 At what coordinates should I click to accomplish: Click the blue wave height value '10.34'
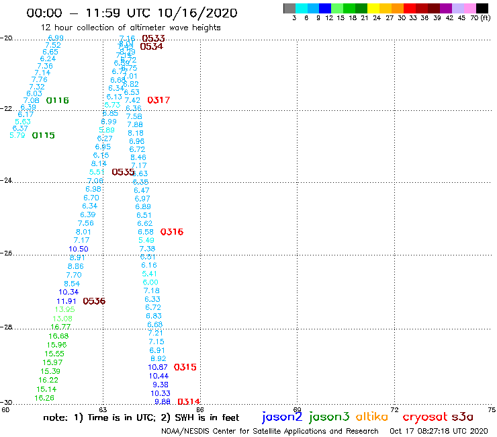69,292
